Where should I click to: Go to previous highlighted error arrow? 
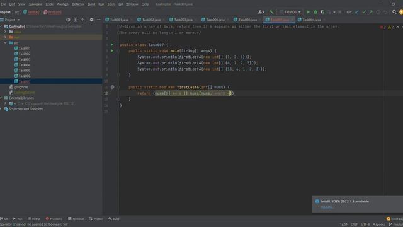click(397, 27)
